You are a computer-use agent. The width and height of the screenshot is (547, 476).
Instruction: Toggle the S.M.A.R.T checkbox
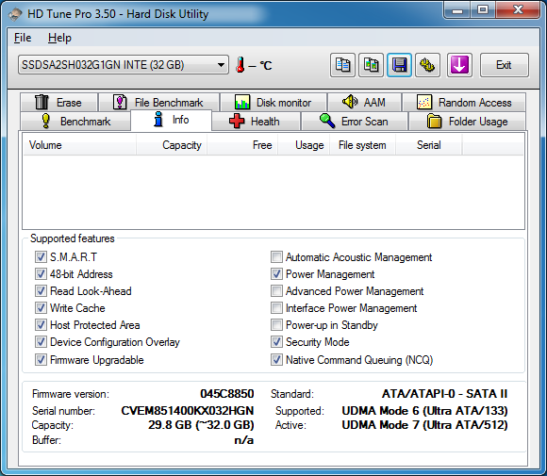pyautogui.click(x=41, y=257)
